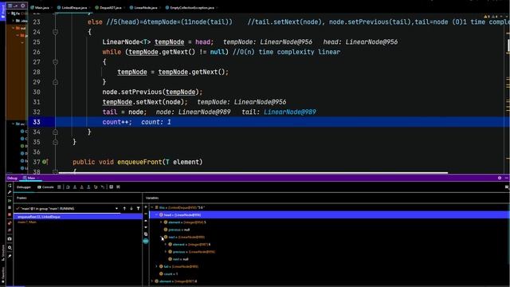Click the Rerun Main debug icon
This screenshot has width=510, height=287.
[x=10, y=186]
